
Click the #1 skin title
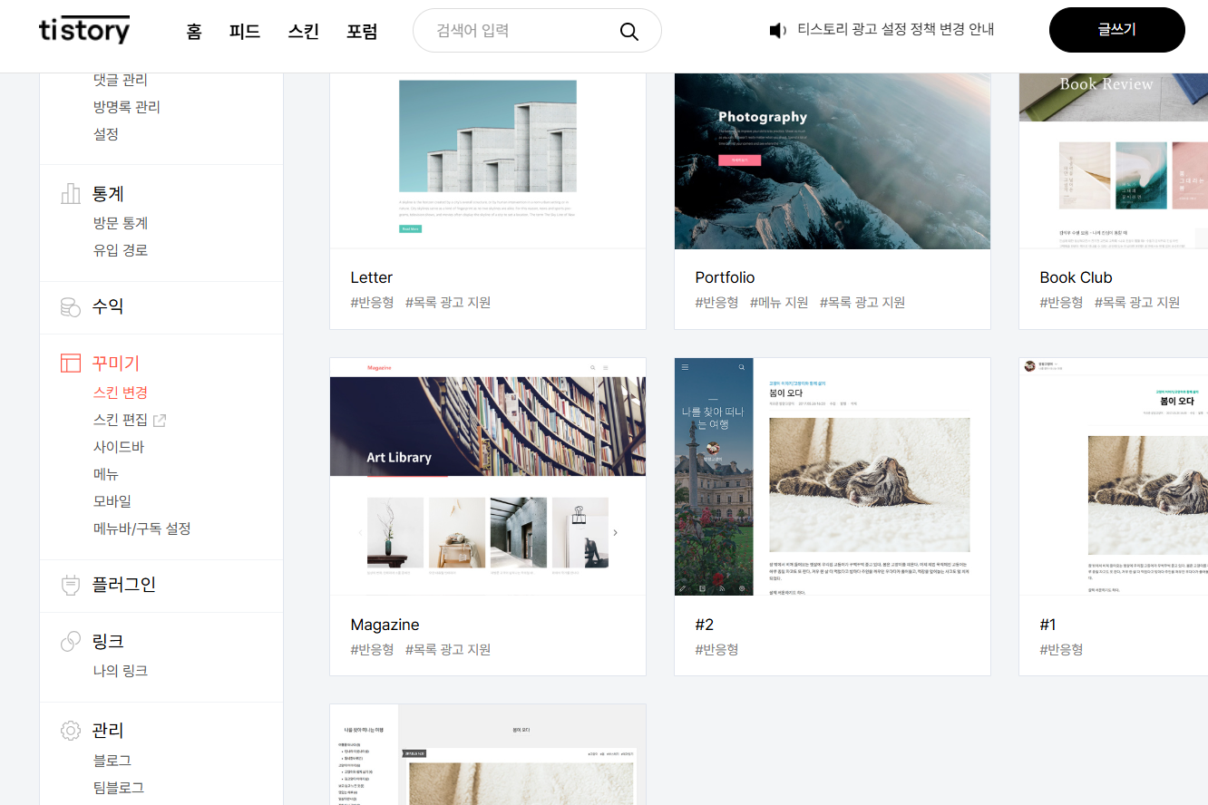[x=1048, y=625]
